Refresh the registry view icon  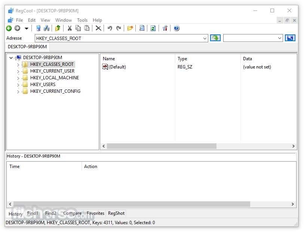coord(153,28)
